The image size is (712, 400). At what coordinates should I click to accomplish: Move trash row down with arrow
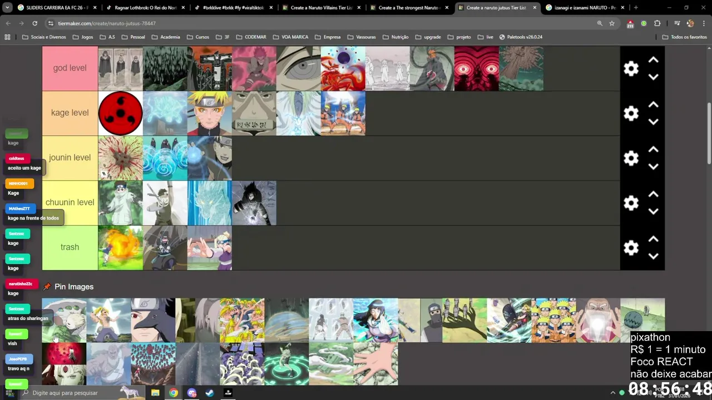click(x=654, y=256)
